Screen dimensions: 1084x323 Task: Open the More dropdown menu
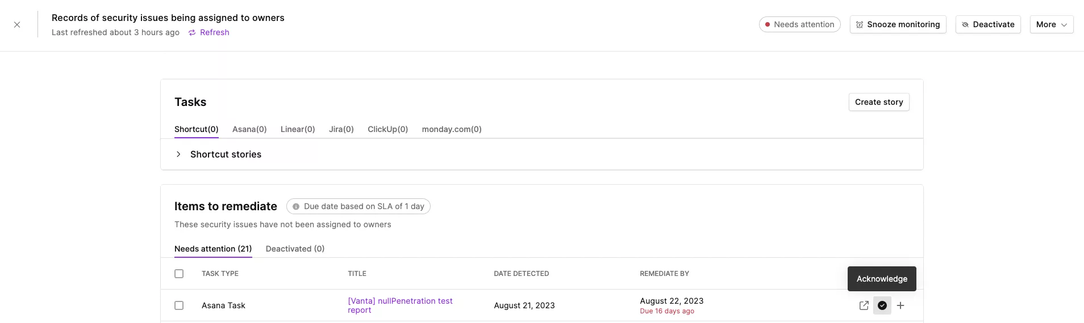click(1051, 24)
